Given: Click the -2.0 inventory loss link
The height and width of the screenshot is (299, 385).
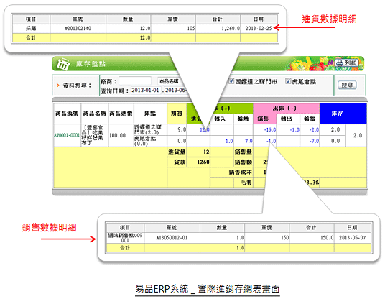Looking at the screenshot, I should 314,129.
